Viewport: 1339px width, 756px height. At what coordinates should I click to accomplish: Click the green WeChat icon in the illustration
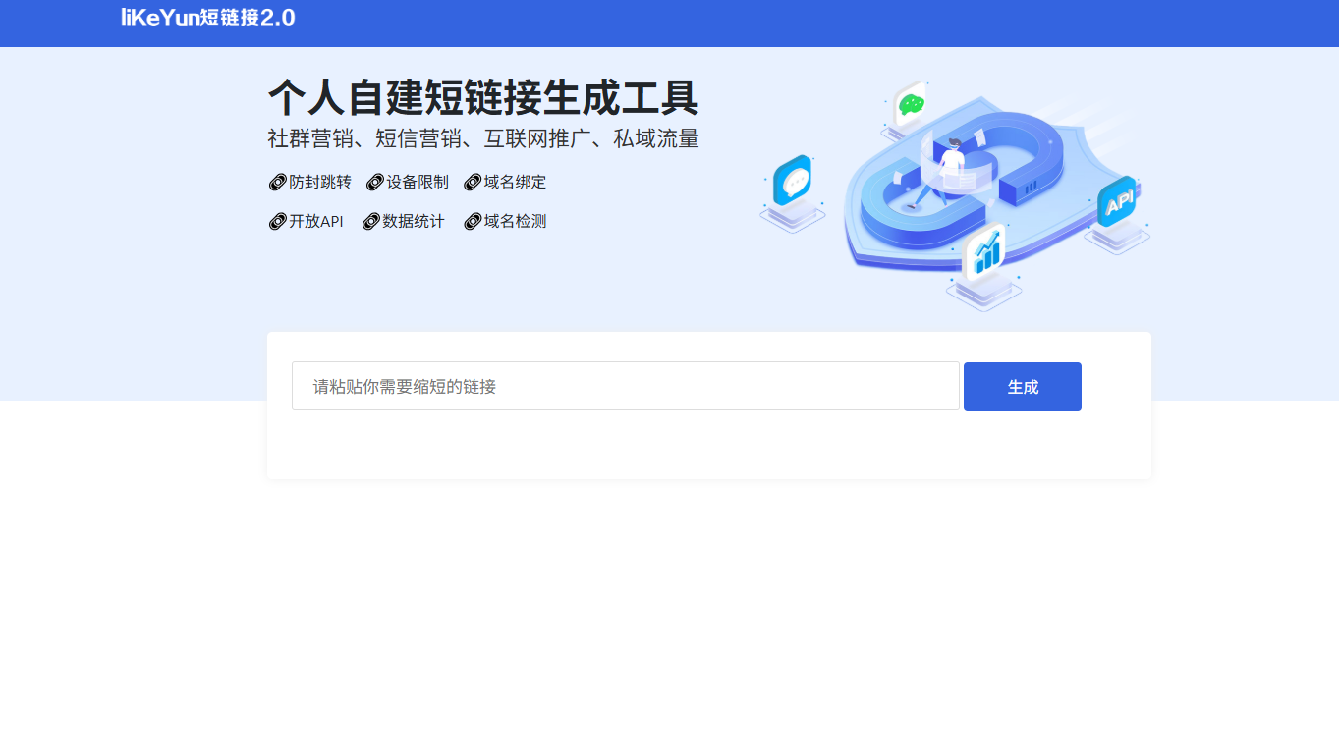911,103
